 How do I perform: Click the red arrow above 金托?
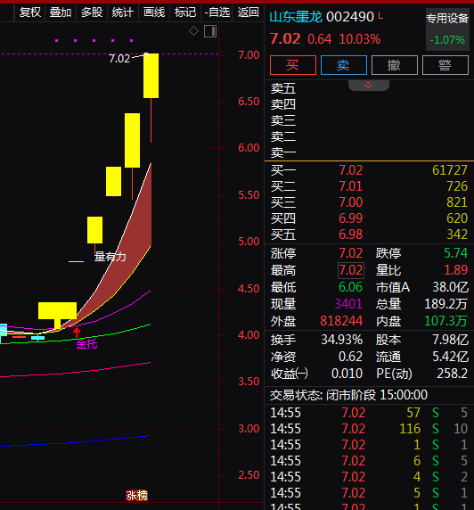point(77,333)
